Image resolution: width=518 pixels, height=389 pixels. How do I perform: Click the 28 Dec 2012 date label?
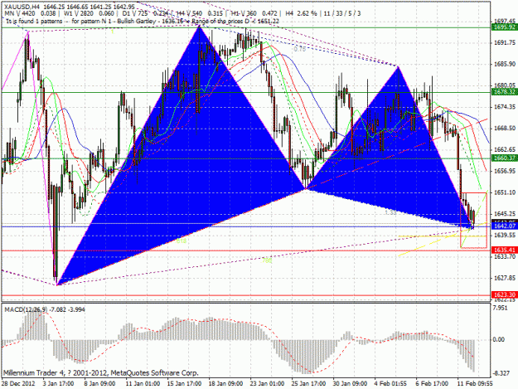(x=18, y=384)
